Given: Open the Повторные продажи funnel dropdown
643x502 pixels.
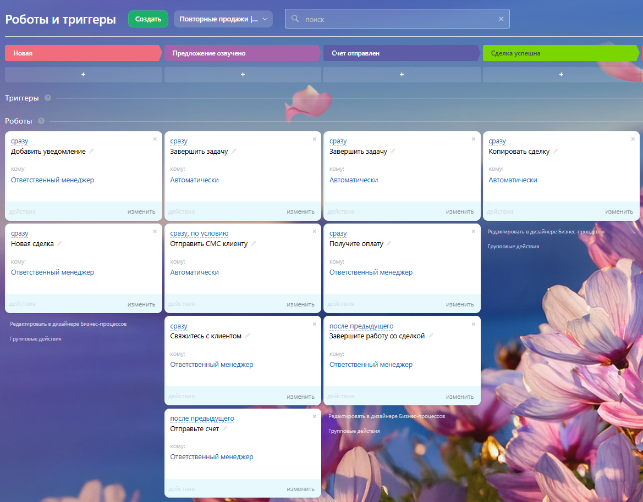Looking at the screenshot, I should coord(223,19).
